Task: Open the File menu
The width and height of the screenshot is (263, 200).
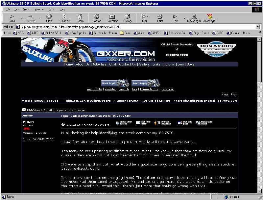Action: (x=8, y=9)
